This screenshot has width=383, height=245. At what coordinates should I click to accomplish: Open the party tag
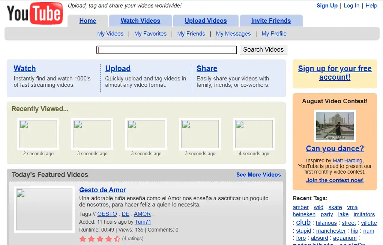pyautogui.click(x=327, y=214)
